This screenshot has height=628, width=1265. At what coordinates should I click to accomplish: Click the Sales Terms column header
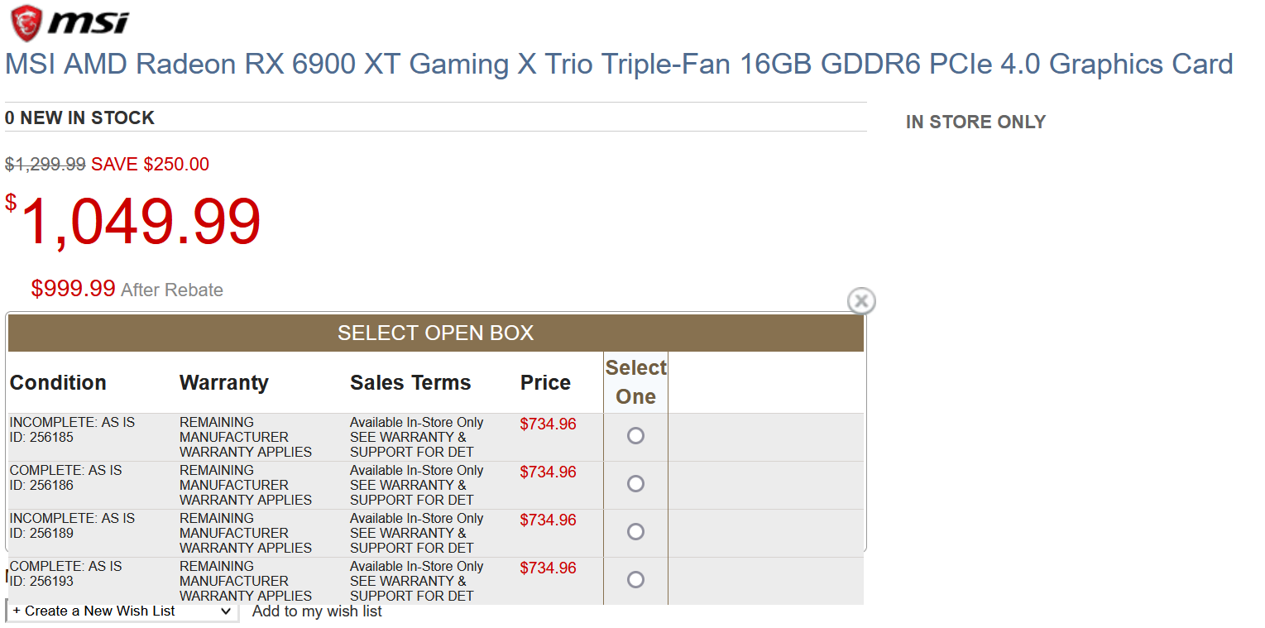(x=410, y=383)
